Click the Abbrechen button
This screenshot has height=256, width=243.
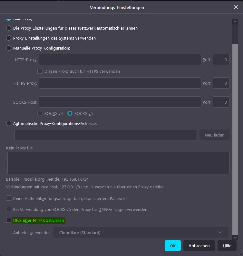(x=199, y=246)
